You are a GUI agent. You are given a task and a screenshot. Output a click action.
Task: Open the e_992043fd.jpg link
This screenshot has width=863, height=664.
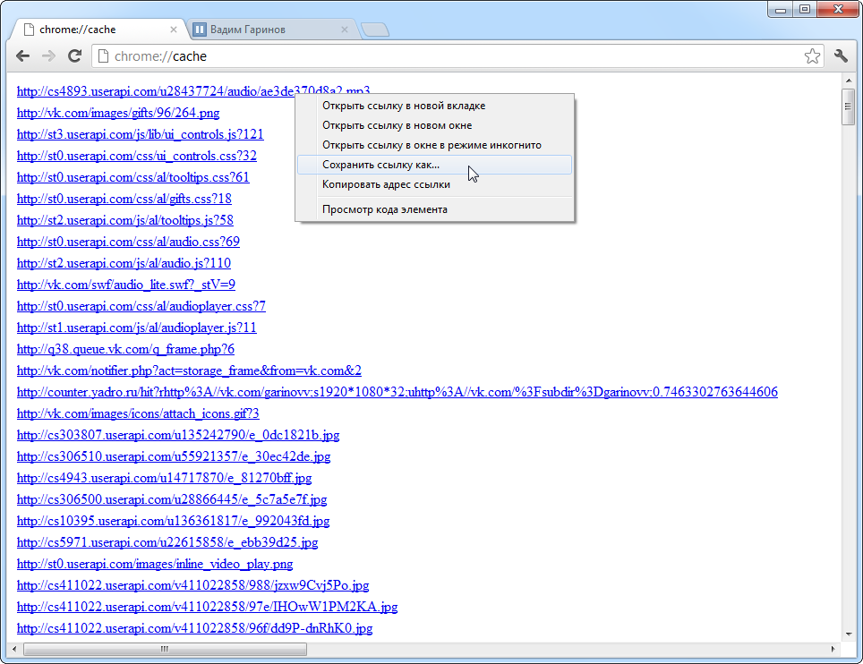pyautogui.click(x=173, y=521)
